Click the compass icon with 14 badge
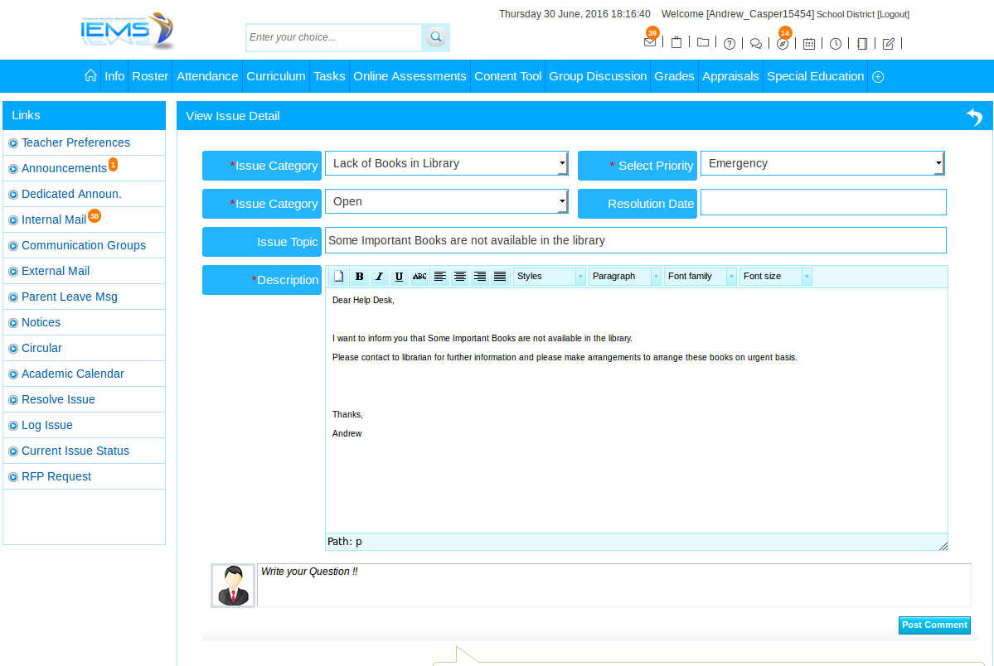This screenshot has width=994, height=666. (783, 44)
